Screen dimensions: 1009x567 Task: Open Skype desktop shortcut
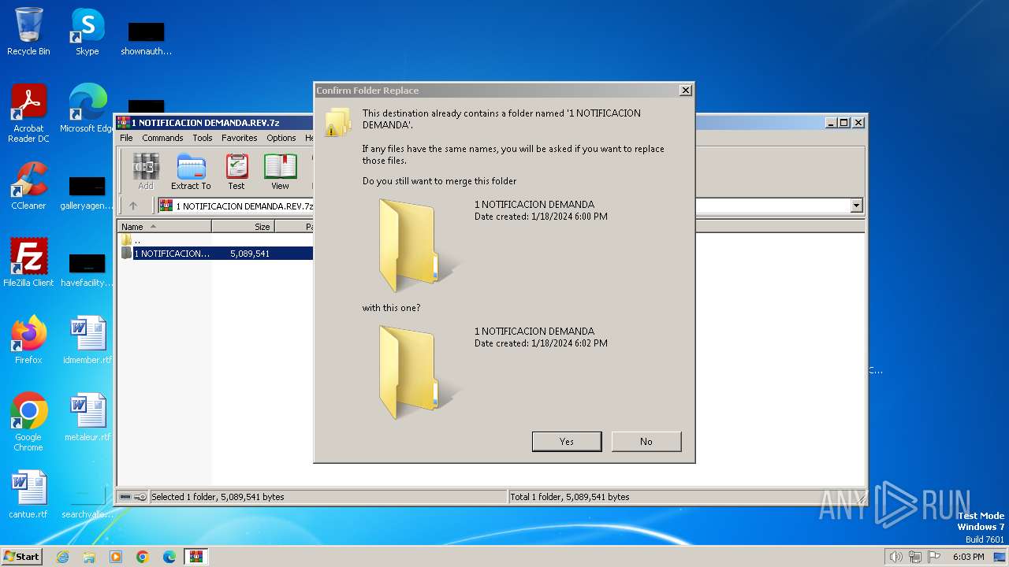click(87, 31)
